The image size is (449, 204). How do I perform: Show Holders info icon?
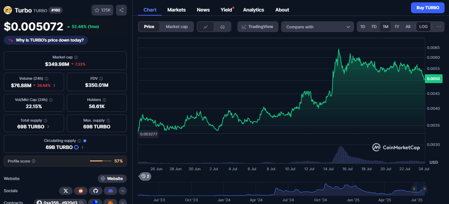104,100
